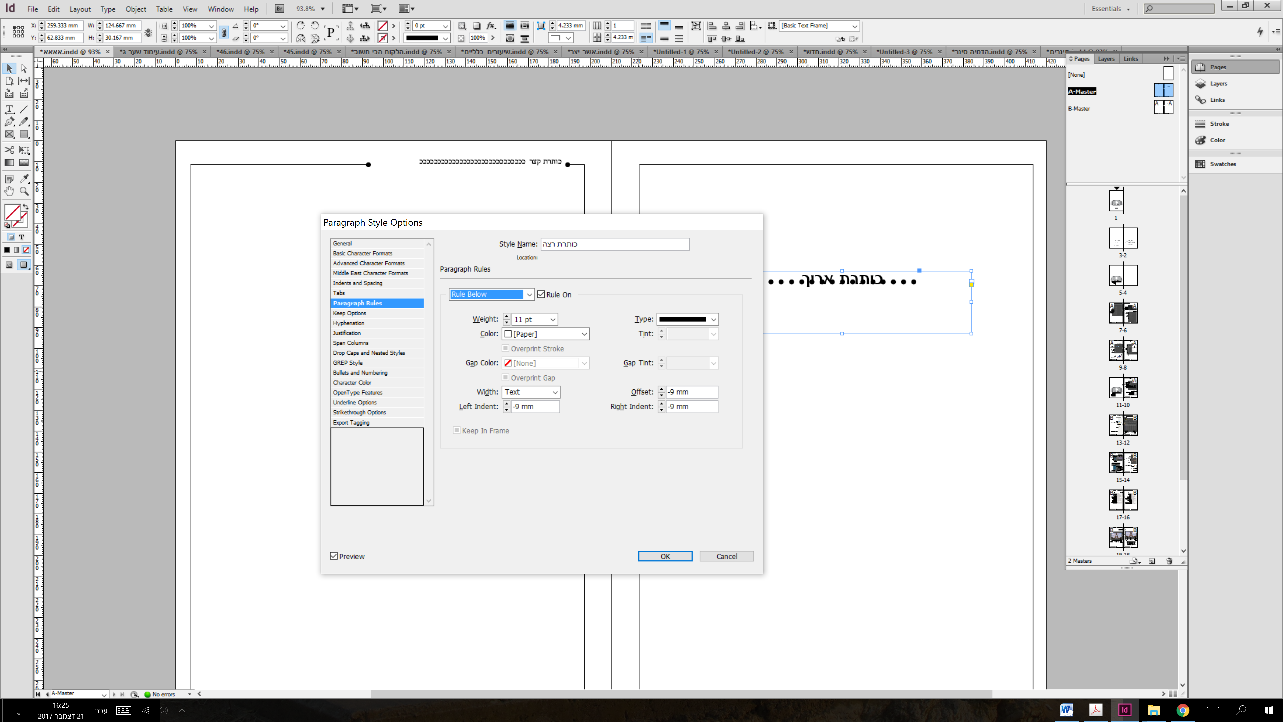Screen dimensions: 1283x722
Task: Toggle the Preview checkbox
Action: tap(334, 556)
